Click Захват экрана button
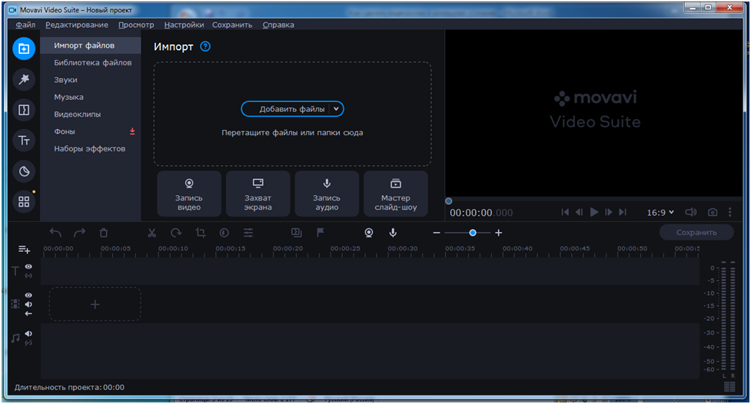Image resolution: width=751 pixels, height=404 pixels. point(258,194)
